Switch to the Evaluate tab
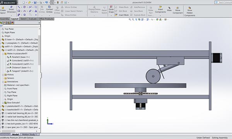Screen dimensions: 232x139 [x=33, y=19]
